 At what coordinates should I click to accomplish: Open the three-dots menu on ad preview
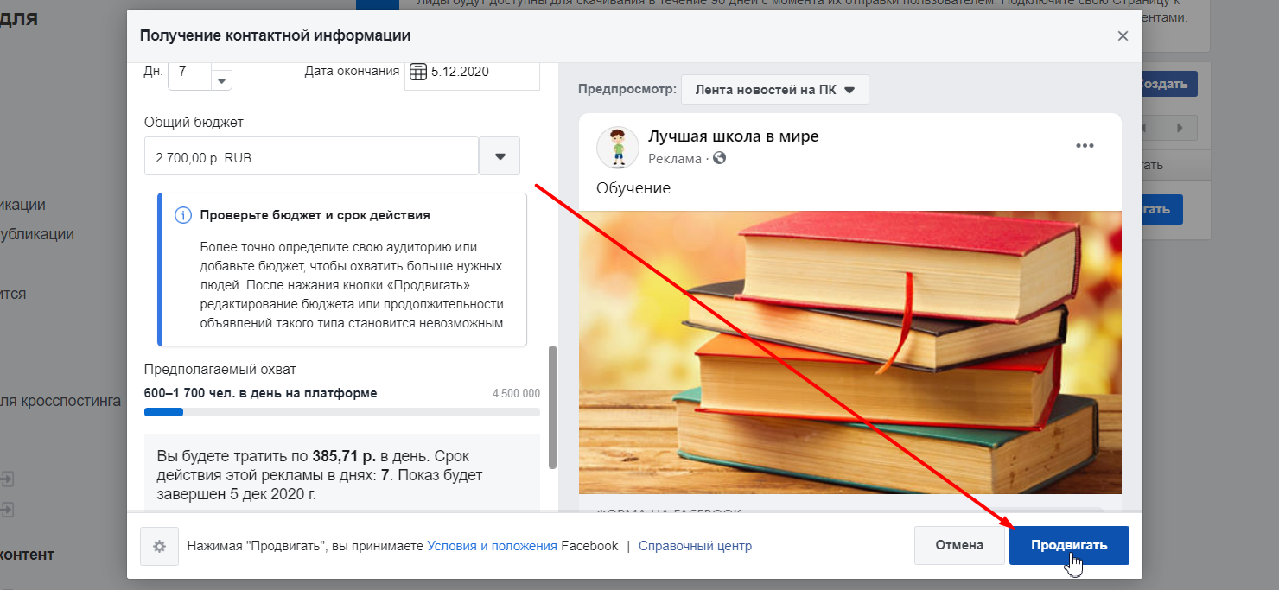click(1085, 145)
